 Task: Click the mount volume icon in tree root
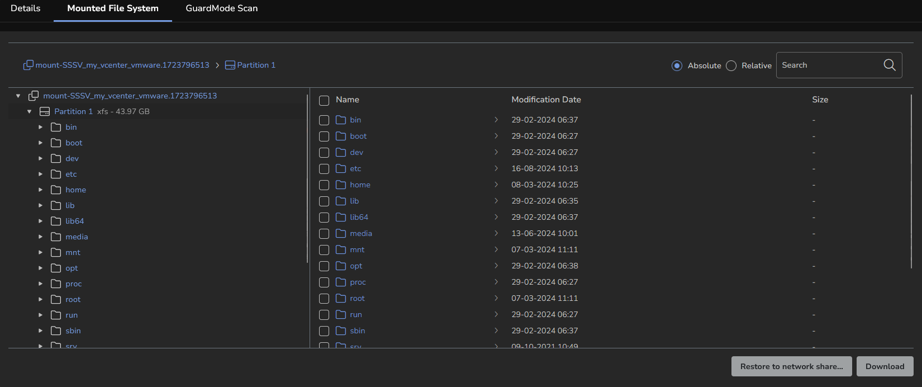coord(34,96)
